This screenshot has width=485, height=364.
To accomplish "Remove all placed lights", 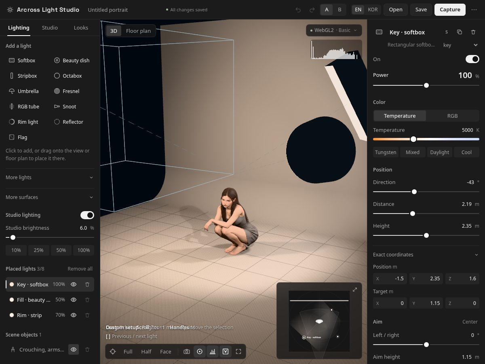I will coord(80,269).
